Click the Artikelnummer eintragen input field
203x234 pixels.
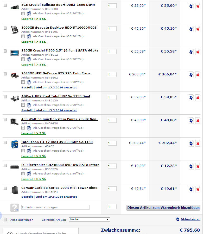coord(55,207)
